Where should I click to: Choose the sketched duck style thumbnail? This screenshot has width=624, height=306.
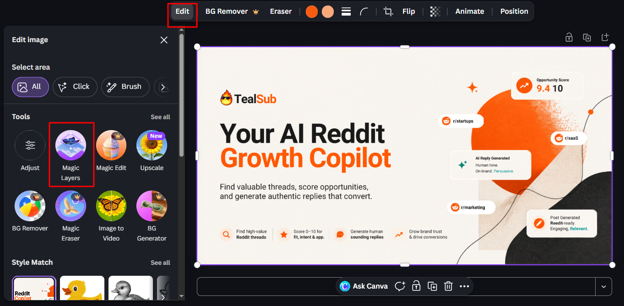coord(130,288)
